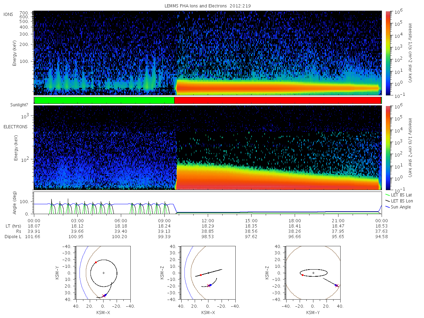Click the electrons intensity color scale bar
424x318 pixels.
388,148
